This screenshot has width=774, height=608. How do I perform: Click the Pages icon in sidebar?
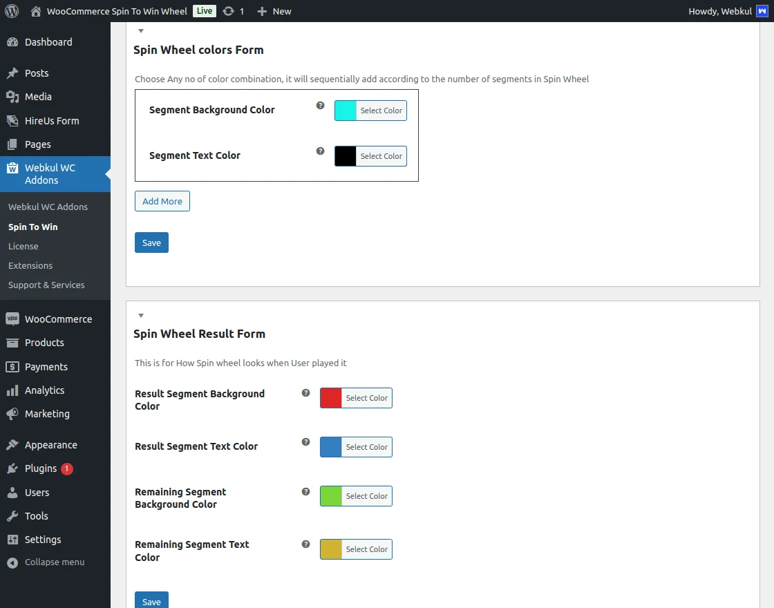[x=12, y=144]
